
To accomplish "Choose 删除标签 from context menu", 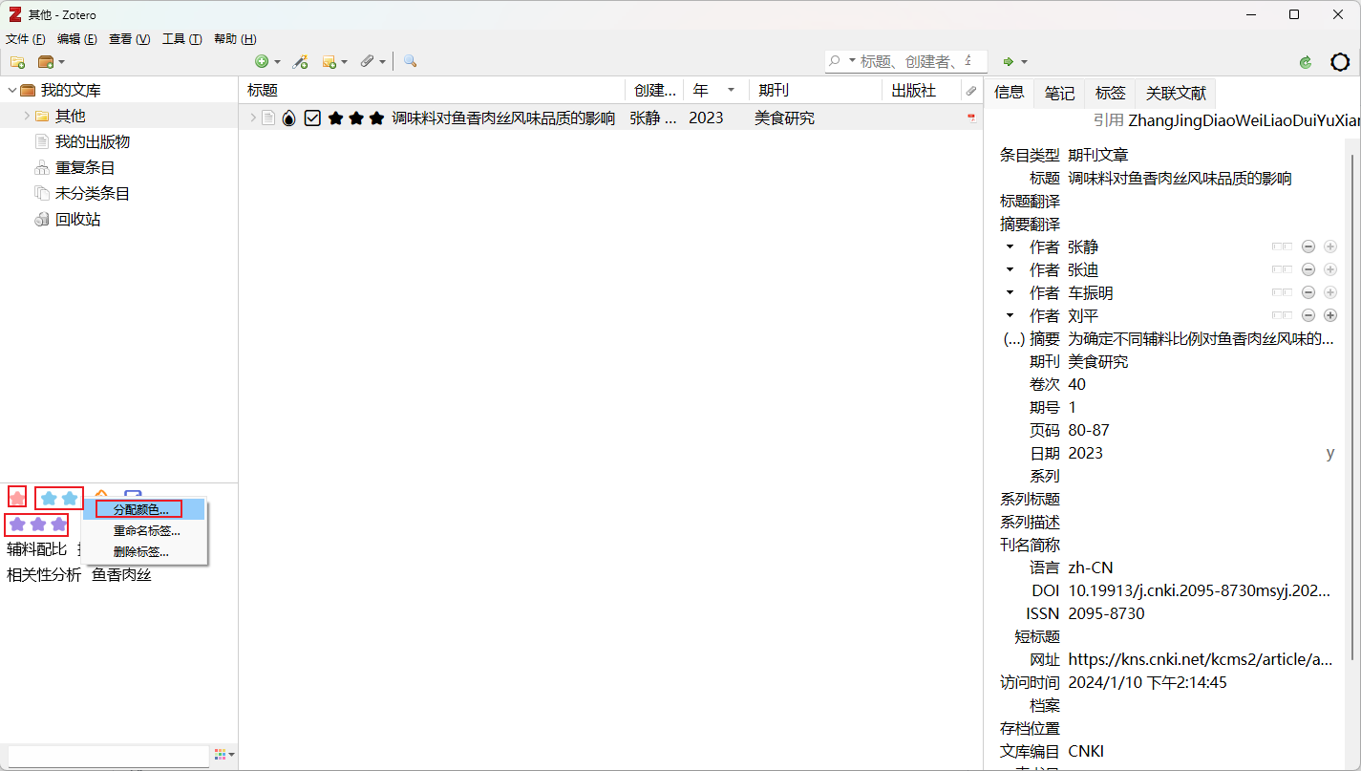I will pos(144,551).
